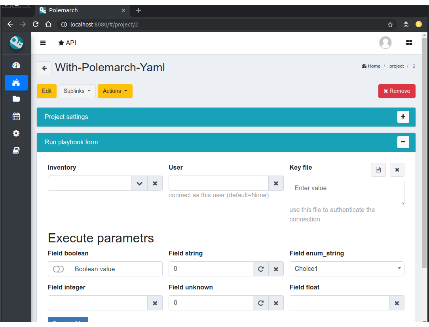Click the red Remove button

click(x=397, y=91)
